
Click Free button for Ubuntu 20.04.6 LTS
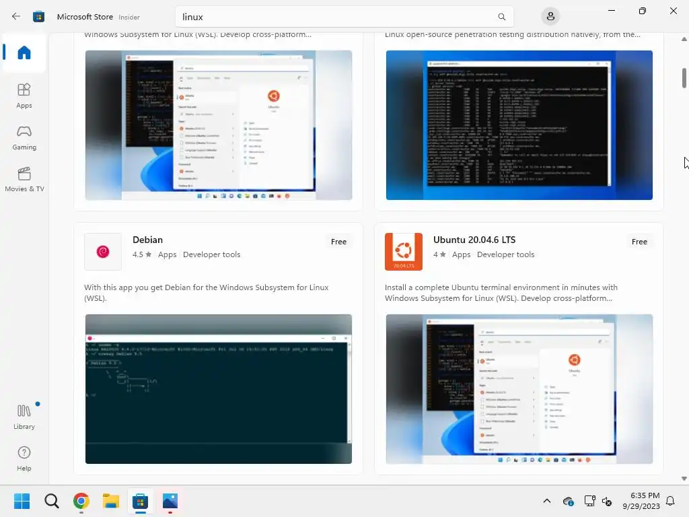click(639, 242)
